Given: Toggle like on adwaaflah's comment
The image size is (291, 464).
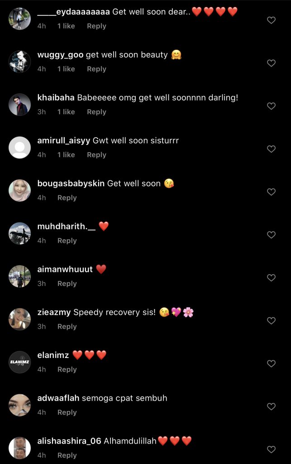Looking at the screenshot, I should (271, 406).
